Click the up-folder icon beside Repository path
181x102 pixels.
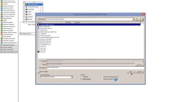point(136,19)
